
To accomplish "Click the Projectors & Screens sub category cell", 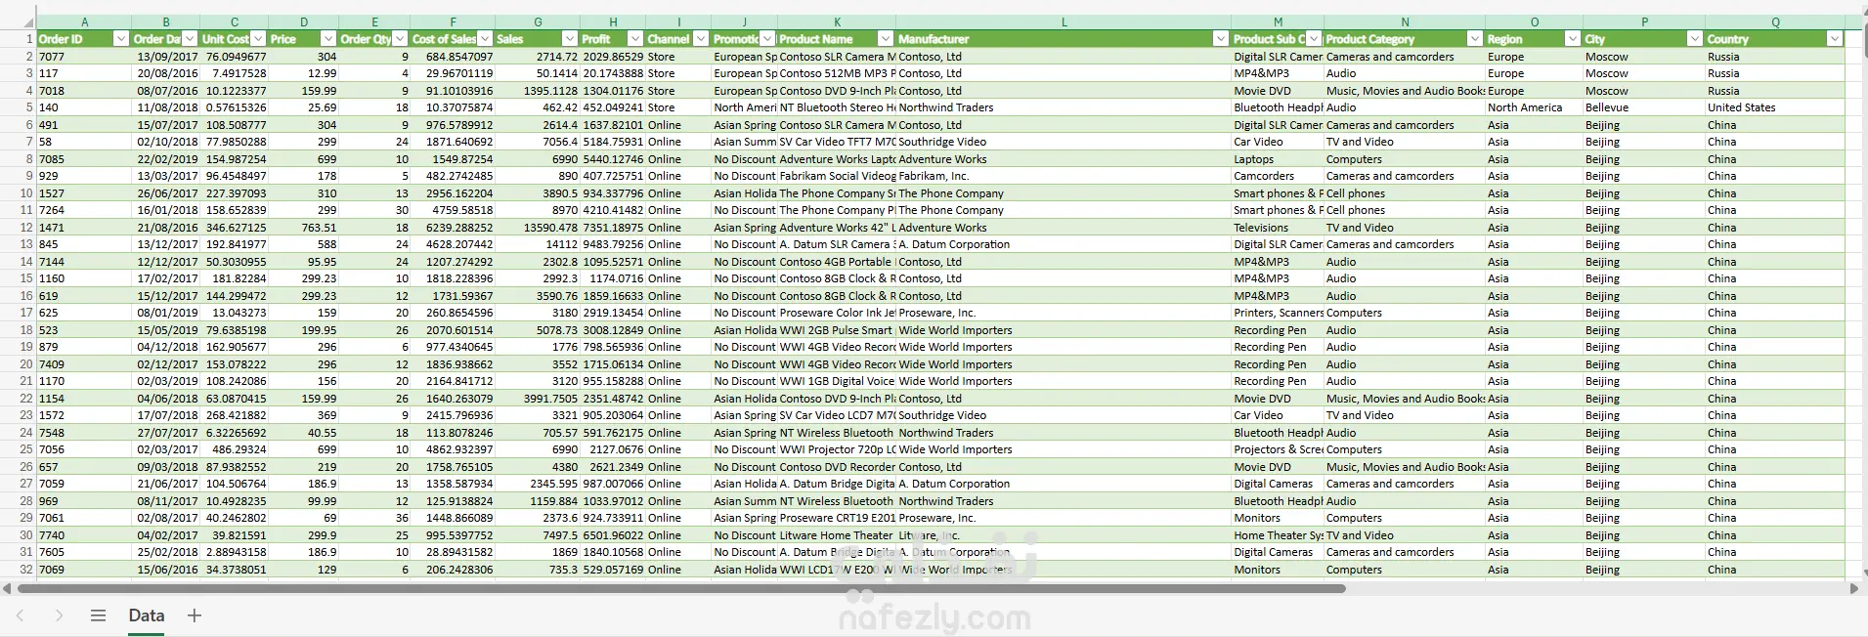I will tap(1278, 449).
